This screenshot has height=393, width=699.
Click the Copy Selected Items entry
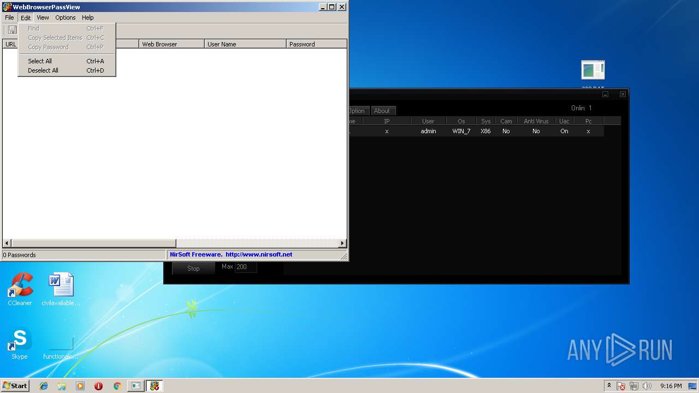tap(67, 38)
